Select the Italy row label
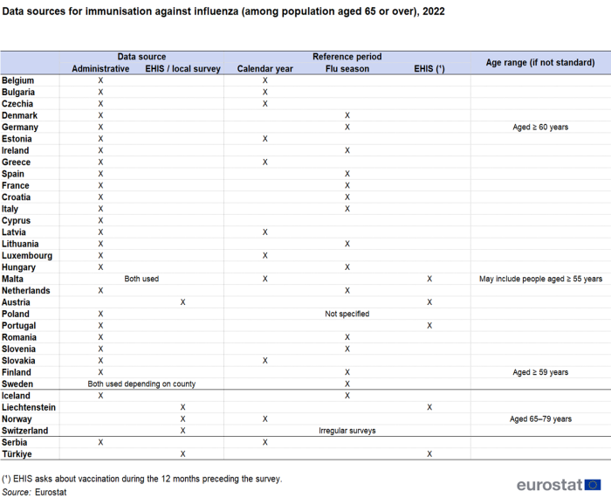This screenshot has height=498, width=611. pyautogui.click(x=10, y=209)
